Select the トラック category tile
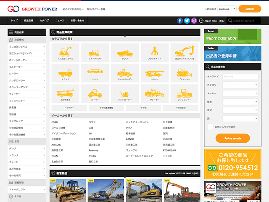This screenshot has height=202, width=269. [66, 73]
